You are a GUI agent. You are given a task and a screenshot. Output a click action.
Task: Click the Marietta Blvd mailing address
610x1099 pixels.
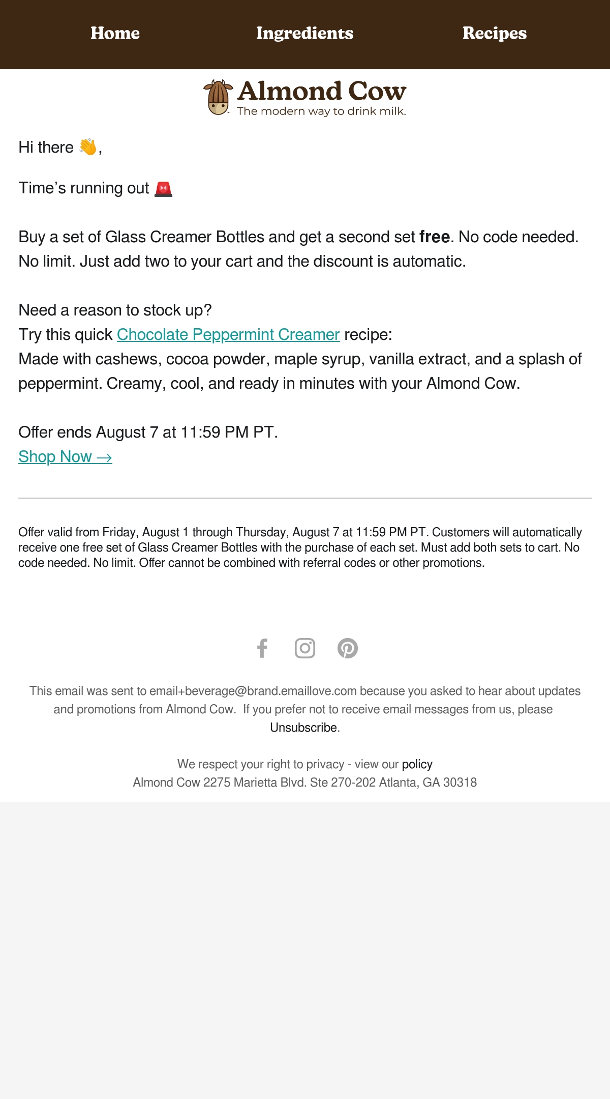(305, 783)
